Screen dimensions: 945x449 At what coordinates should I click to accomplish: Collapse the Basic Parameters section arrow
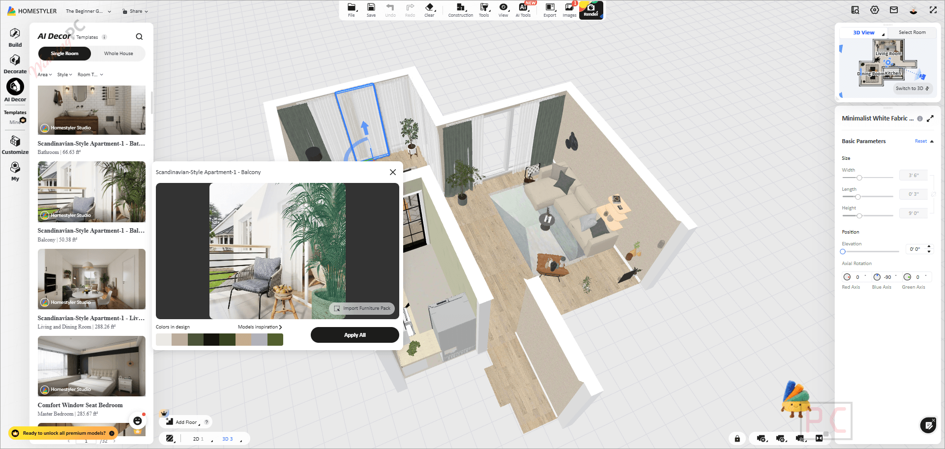[932, 141]
